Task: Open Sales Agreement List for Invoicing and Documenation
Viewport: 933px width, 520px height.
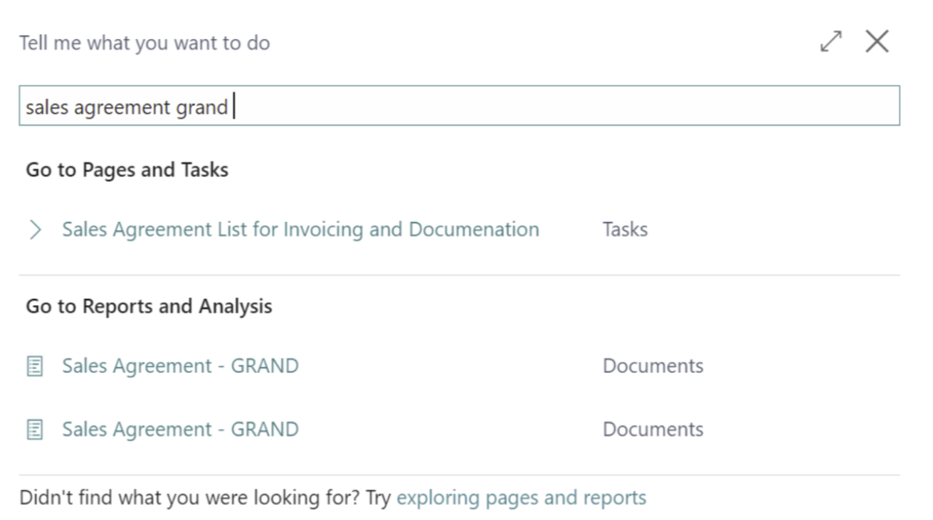Action: coord(300,230)
